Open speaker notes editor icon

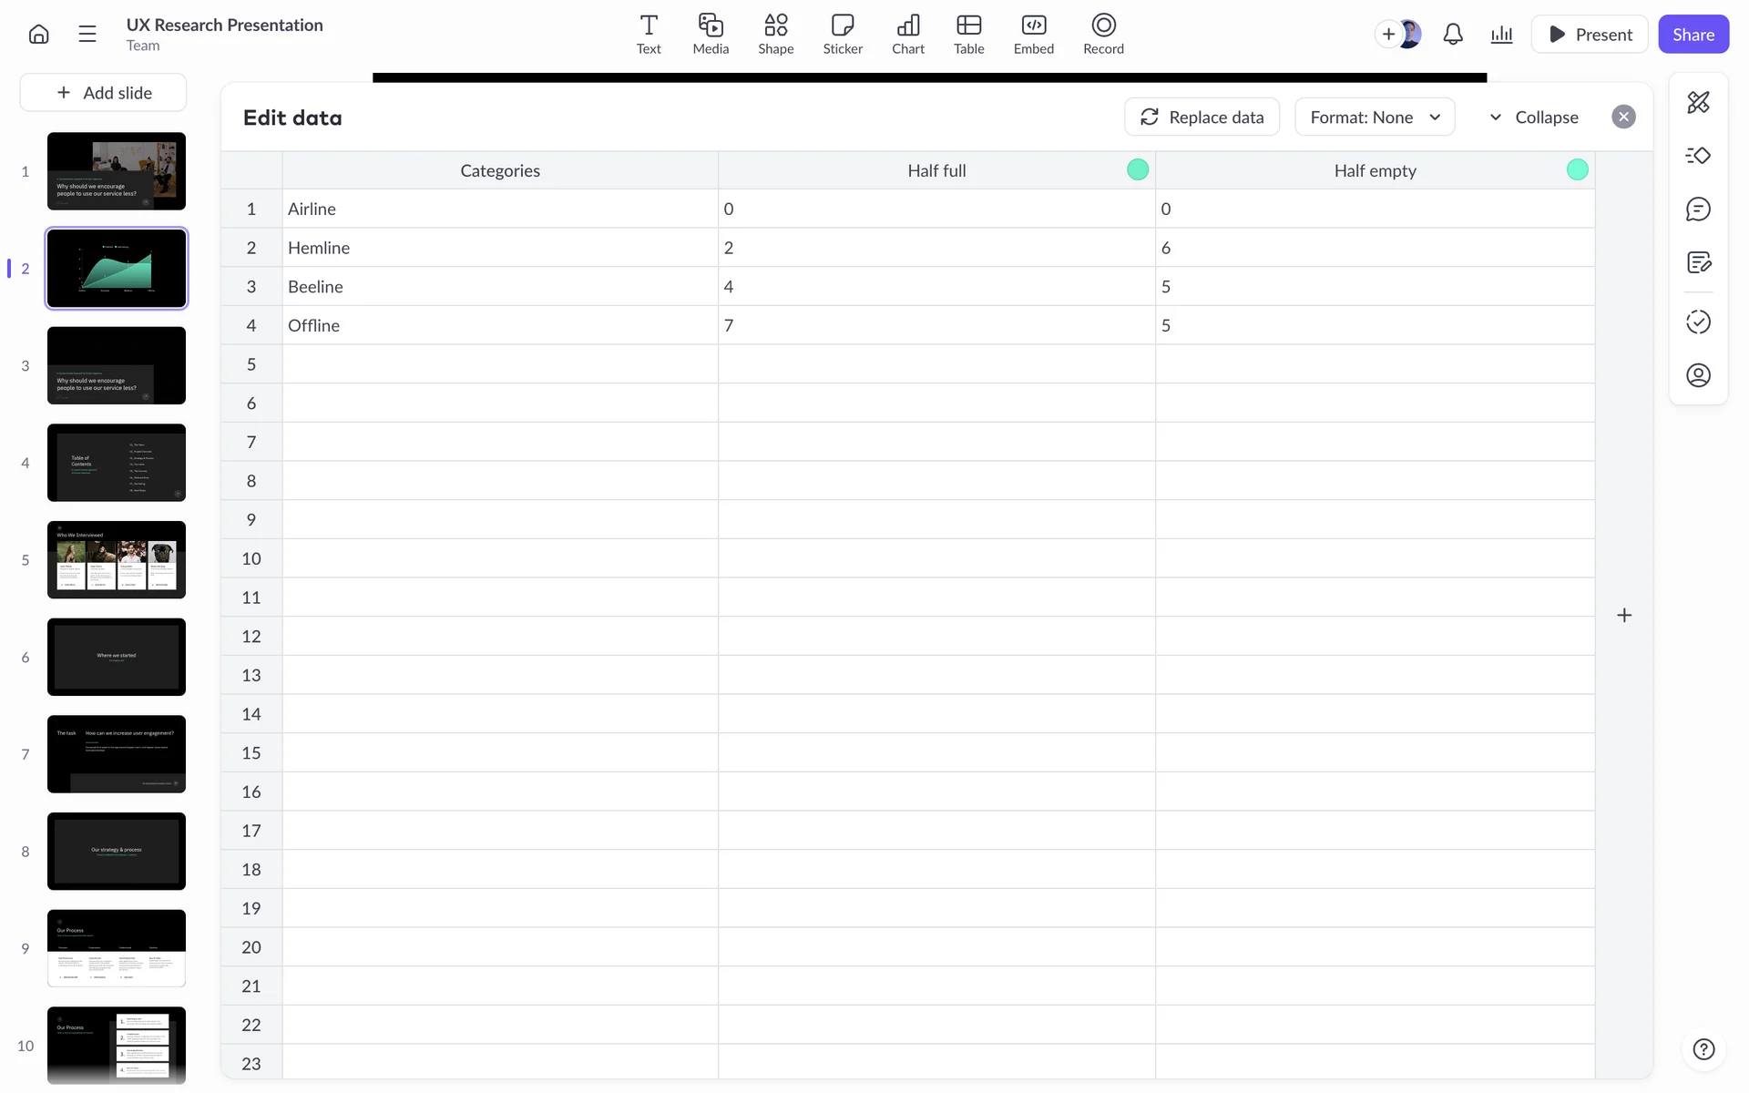1698,263
